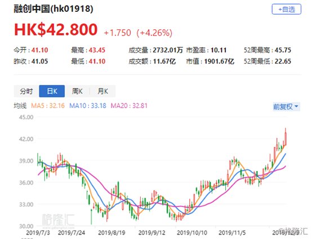This screenshot has height=239, width=312.
Task: Click the MA10 moving average label
Action: tap(88, 106)
